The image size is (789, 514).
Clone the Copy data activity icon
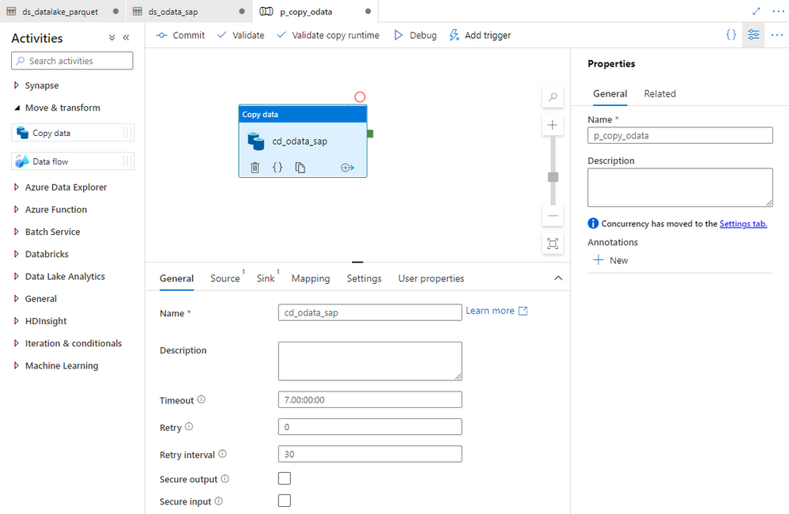click(300, 168)
